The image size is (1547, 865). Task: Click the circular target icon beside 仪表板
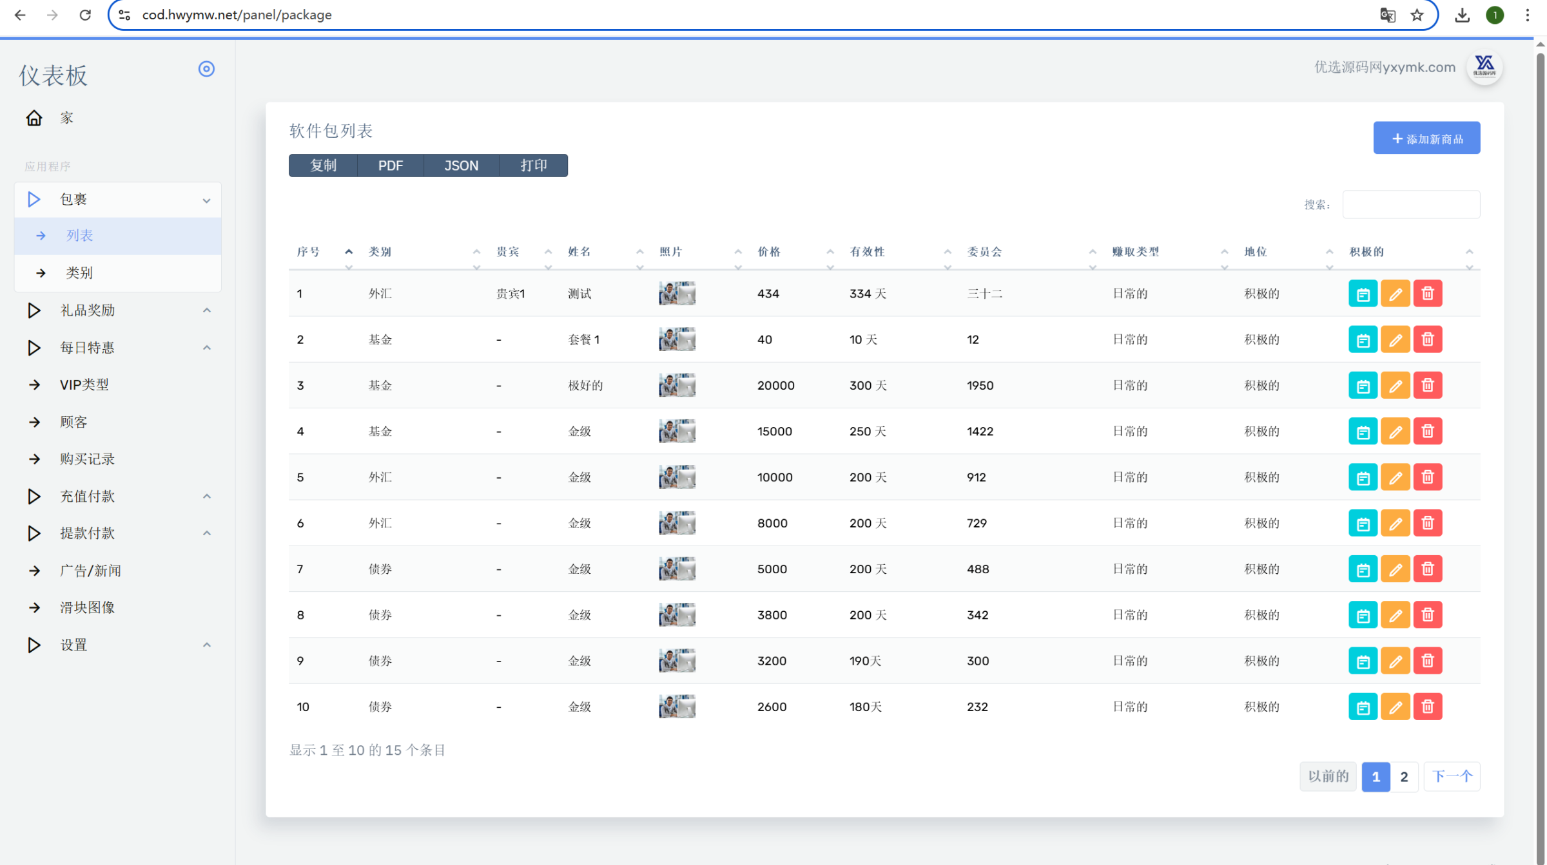click(206, 69)
